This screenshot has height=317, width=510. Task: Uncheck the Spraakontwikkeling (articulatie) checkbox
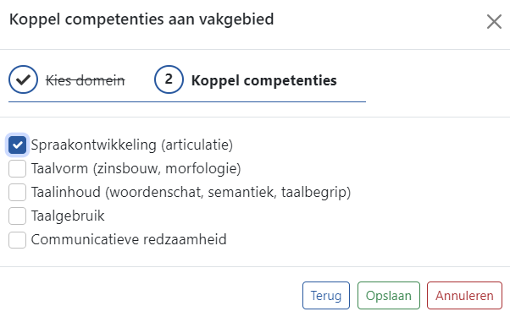[17, 145]
